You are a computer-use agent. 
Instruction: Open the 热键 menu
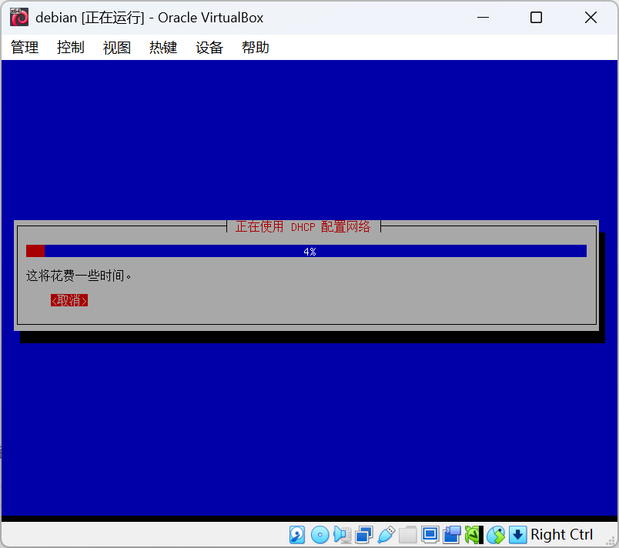point(163,48)
